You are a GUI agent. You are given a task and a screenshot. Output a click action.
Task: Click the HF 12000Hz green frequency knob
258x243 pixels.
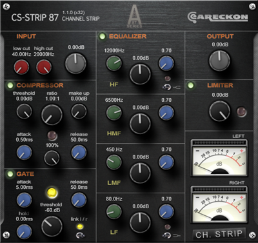[x=114, y=63]
